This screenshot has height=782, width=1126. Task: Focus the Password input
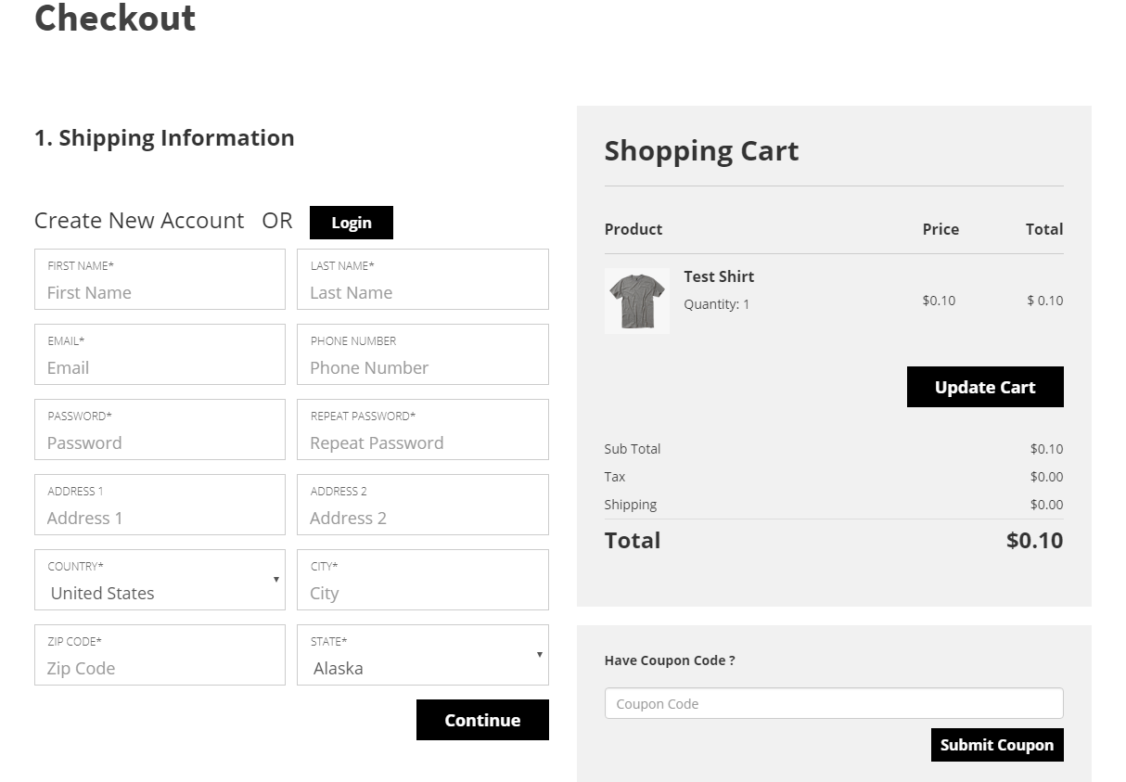[160, 442]
